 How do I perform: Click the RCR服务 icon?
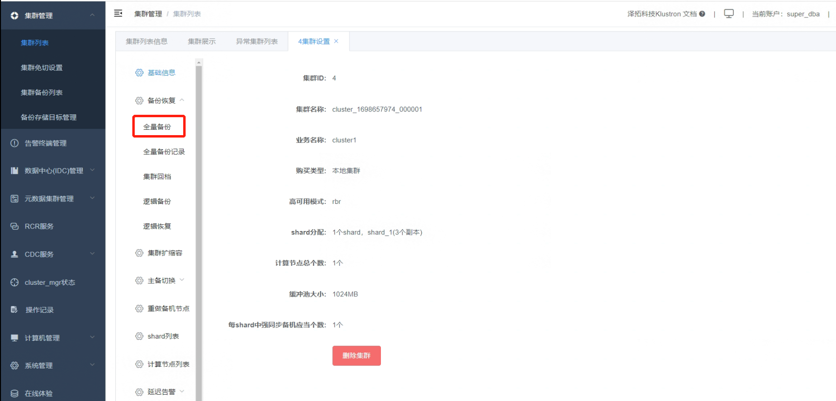point(15,226)
